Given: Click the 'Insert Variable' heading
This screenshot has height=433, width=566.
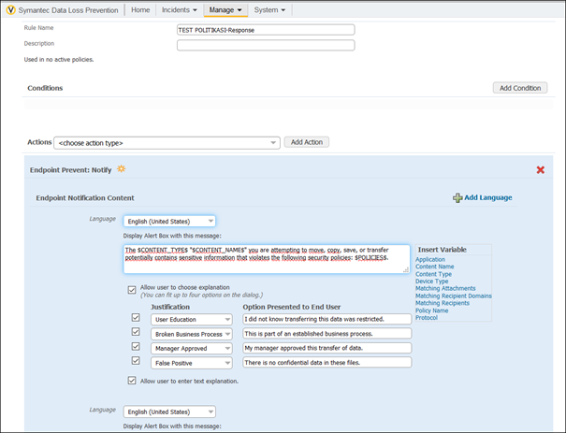Looking at the screenshot, I should click(442, 250).
